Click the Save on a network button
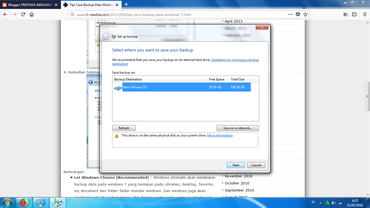The width and height of the screenshot is (370, 208). coord(238,128)
